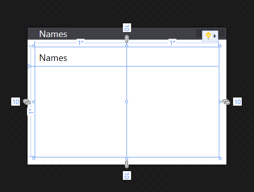Viewport: 254px width, 192px height.
Task: Select the right column 1* size label
Action: pos(172,43)
